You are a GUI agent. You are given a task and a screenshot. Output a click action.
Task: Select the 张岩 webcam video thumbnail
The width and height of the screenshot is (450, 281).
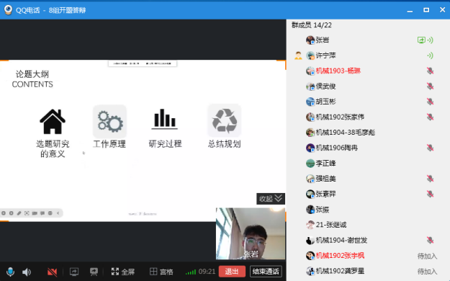(x=251, y=233)
